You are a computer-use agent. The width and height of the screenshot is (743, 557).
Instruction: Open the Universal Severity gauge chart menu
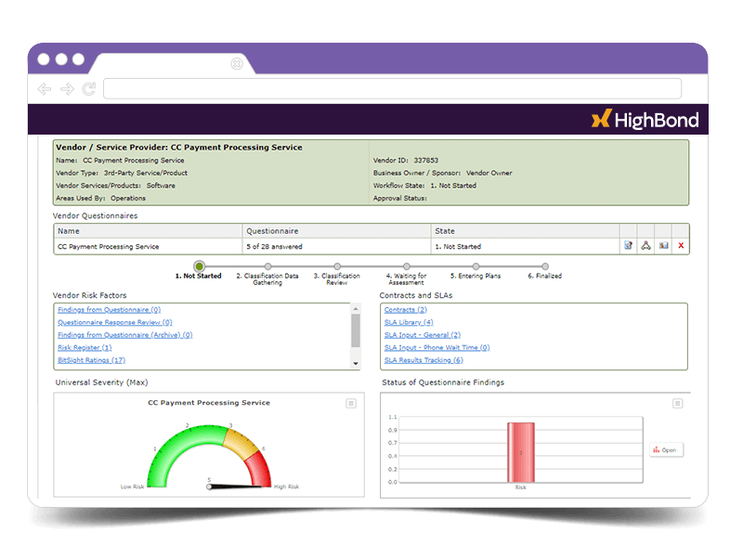click(x=351, y=404)
